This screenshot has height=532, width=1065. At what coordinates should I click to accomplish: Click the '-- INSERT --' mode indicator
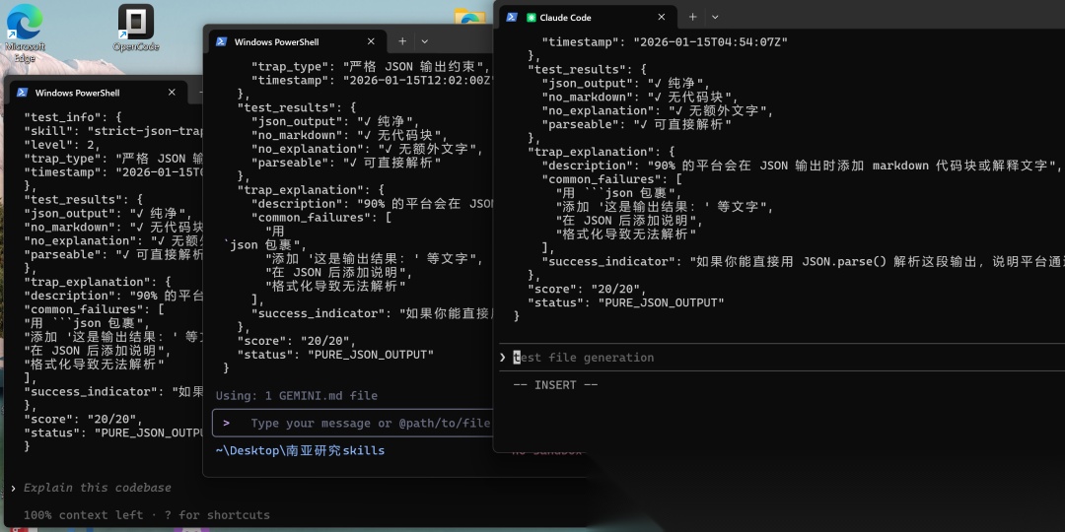point(555,385)
